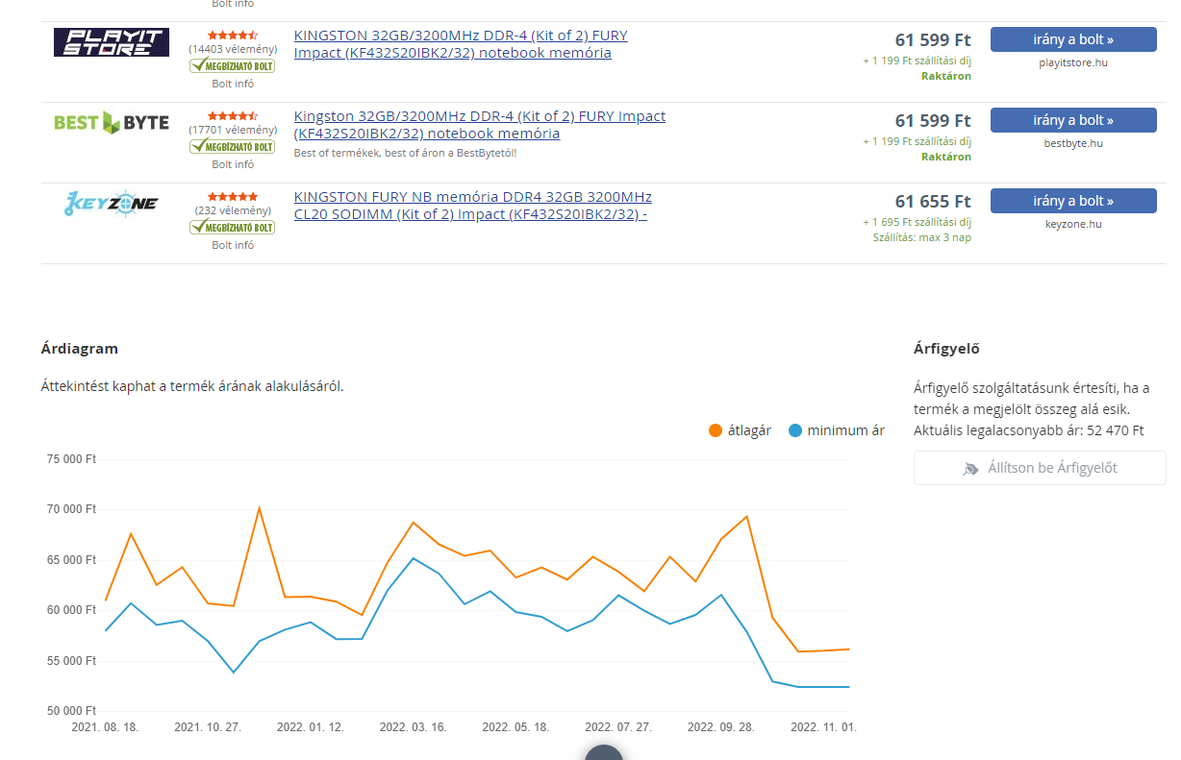
Task: Click the 2021. 08. 18. axis label
Action: [105, 727]
